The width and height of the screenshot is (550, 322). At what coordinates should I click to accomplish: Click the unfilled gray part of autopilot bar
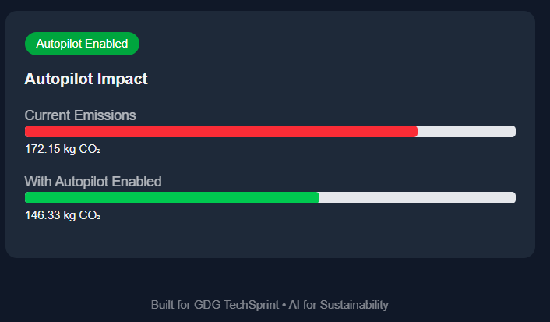(x=417, y=197)
